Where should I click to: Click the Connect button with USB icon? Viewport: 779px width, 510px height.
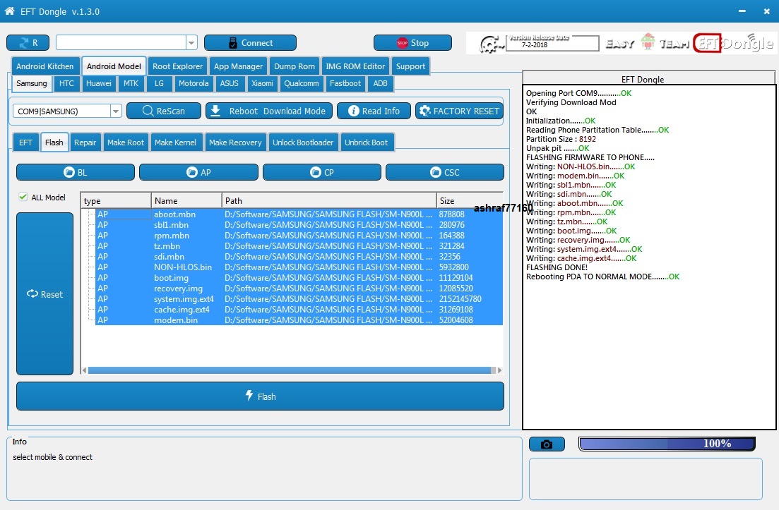pyautogui.click(x=250, y=42)
